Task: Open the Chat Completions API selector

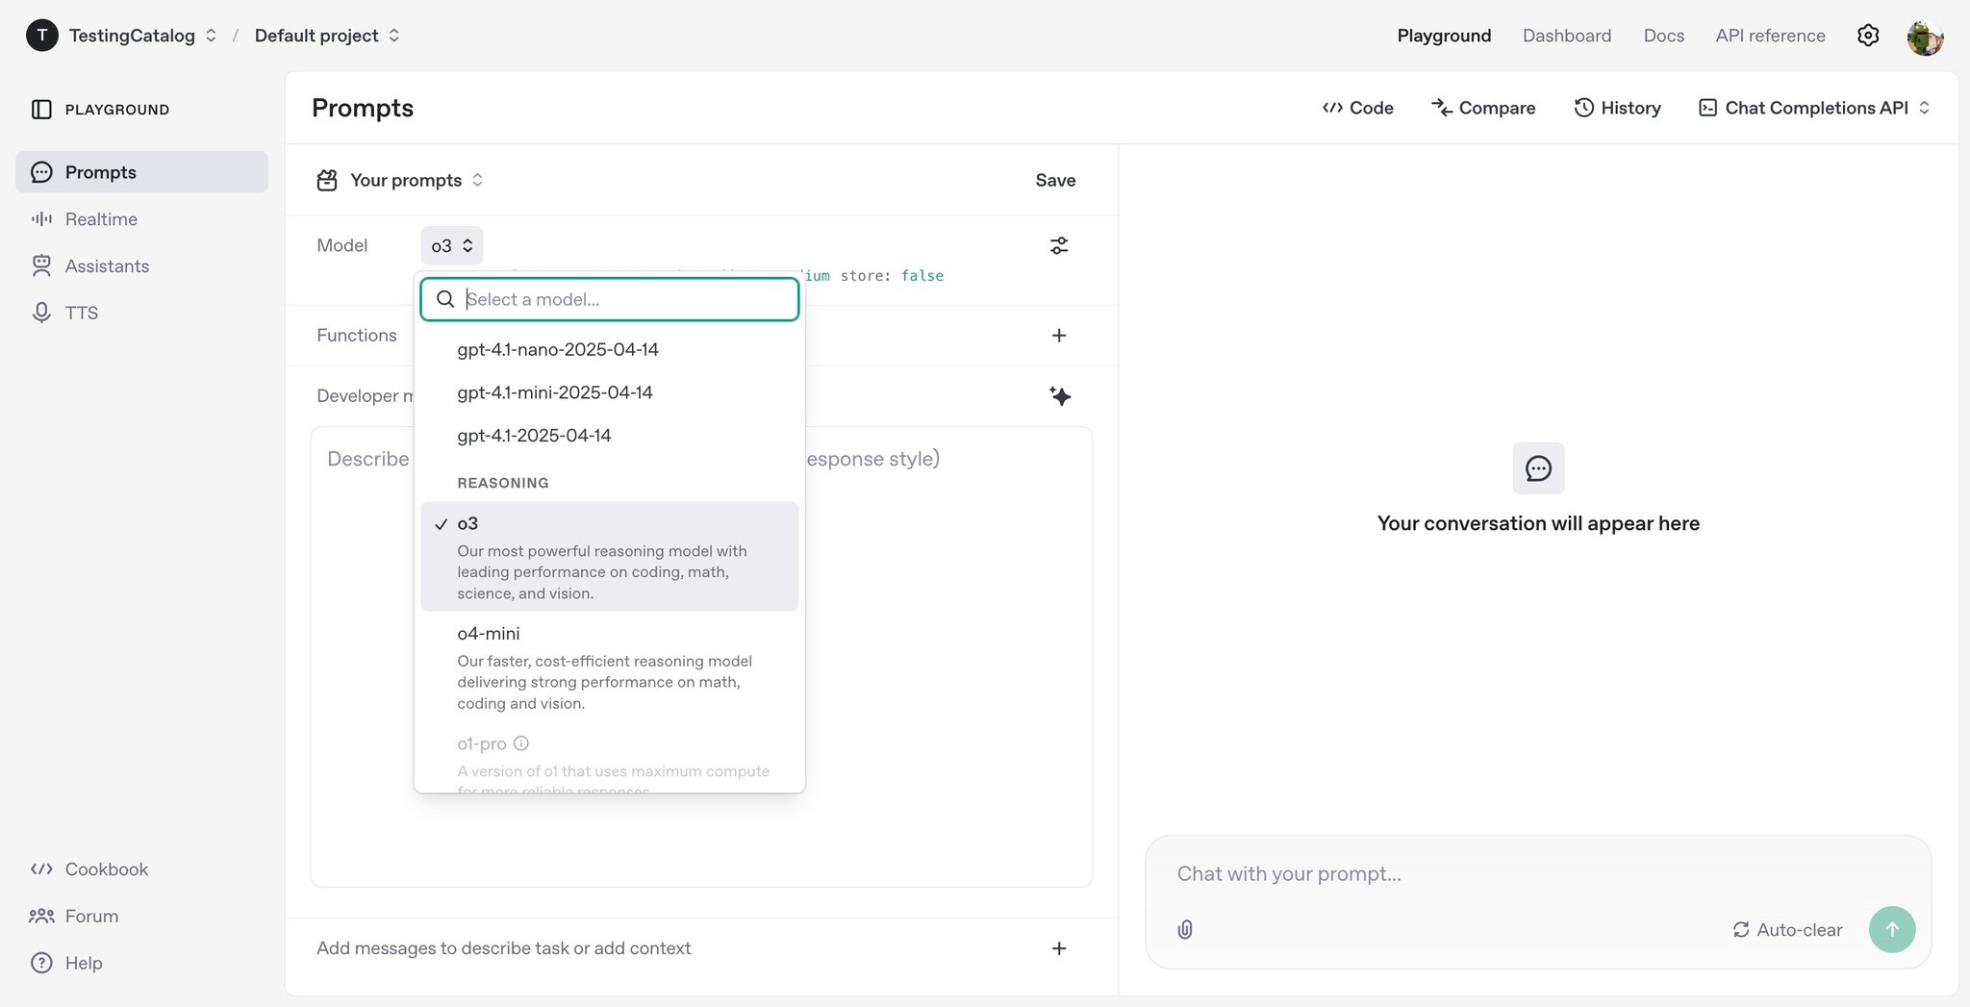Action: [1815, 108]
